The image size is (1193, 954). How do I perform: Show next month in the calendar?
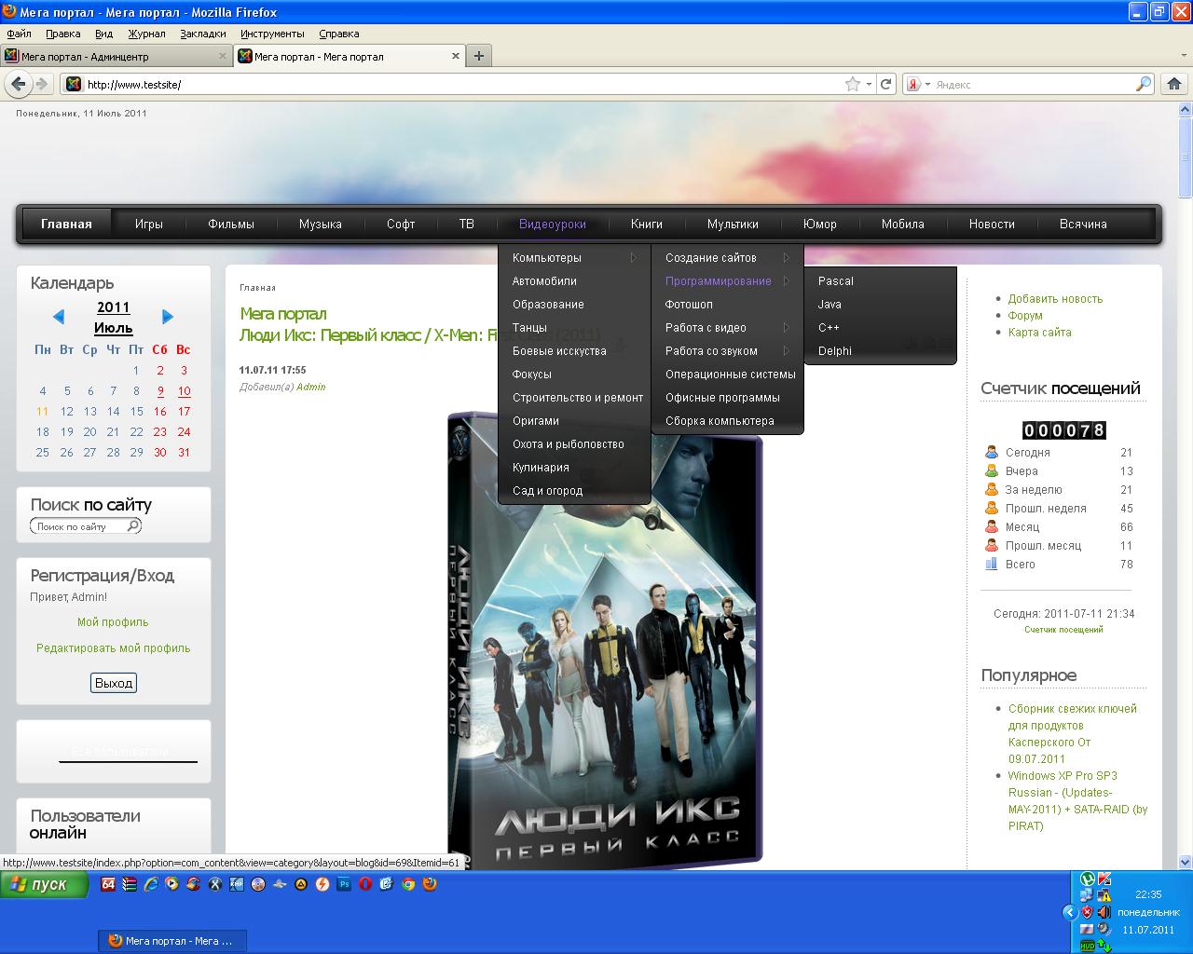[x=168, y=317]
